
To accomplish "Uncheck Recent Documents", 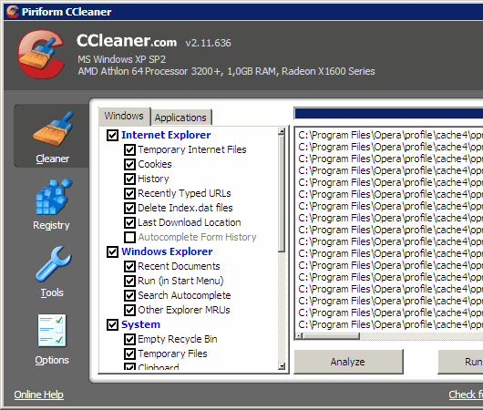I will click(x=129, y=266).
